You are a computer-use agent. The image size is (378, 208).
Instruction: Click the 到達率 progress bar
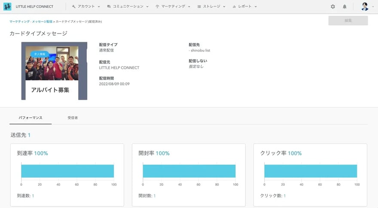click(67, 171)
